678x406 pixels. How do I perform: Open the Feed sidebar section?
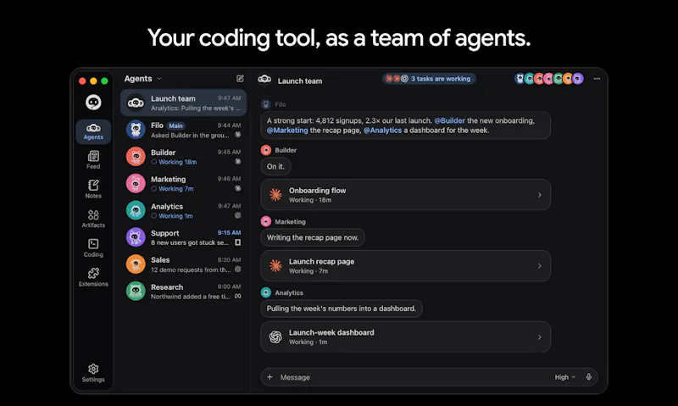pyautogui.click(x=93, y=160)
